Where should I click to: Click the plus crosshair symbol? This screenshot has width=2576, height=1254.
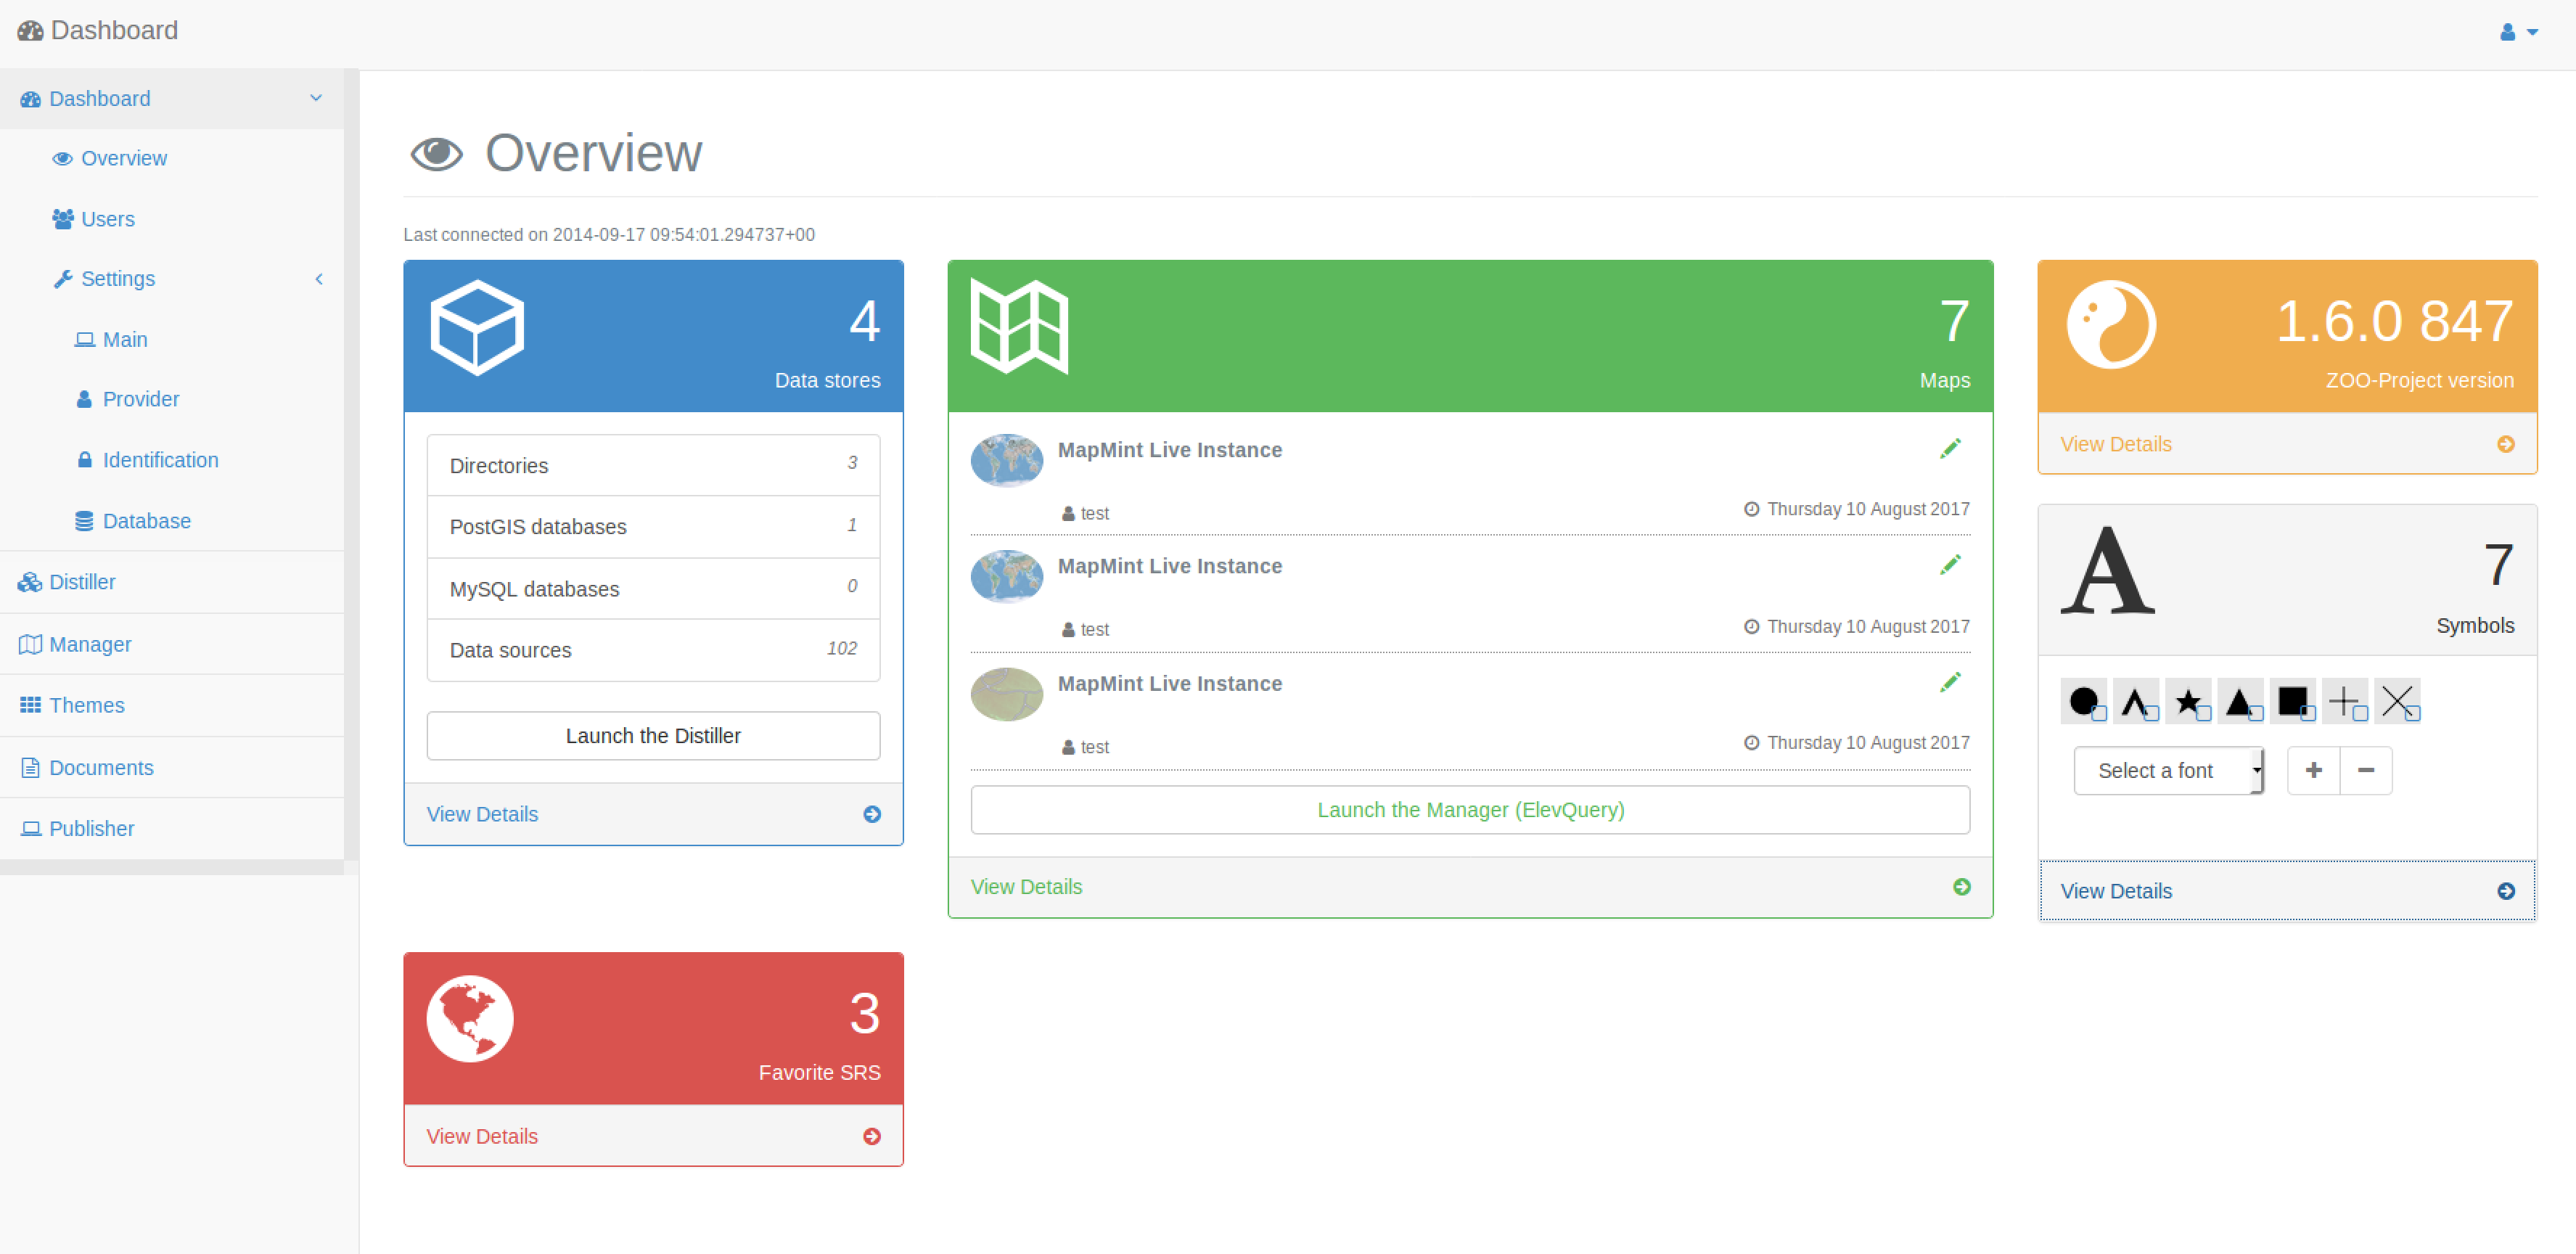pyautogui.click(x=2344, y=701)
